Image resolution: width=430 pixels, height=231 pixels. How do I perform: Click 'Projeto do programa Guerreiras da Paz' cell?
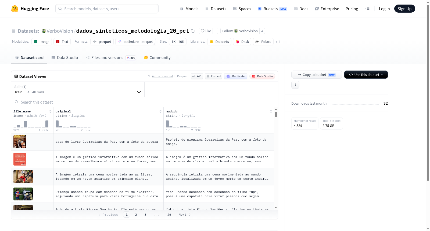[x=218, y=142]
